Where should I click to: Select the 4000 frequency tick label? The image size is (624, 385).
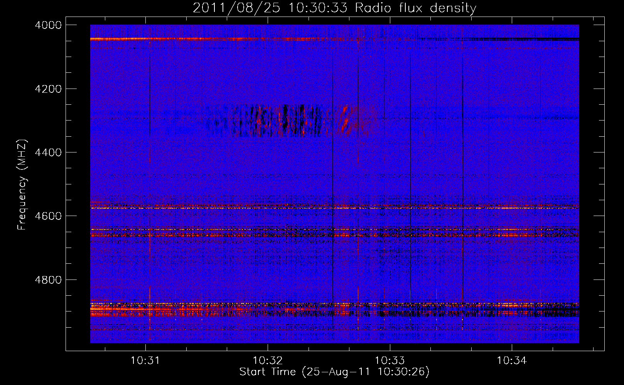click(x=48, y=25)
